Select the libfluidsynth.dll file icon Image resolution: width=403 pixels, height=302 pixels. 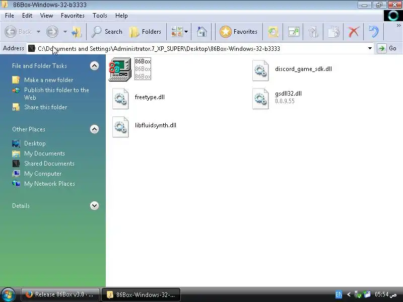click(x=120, y=127)
